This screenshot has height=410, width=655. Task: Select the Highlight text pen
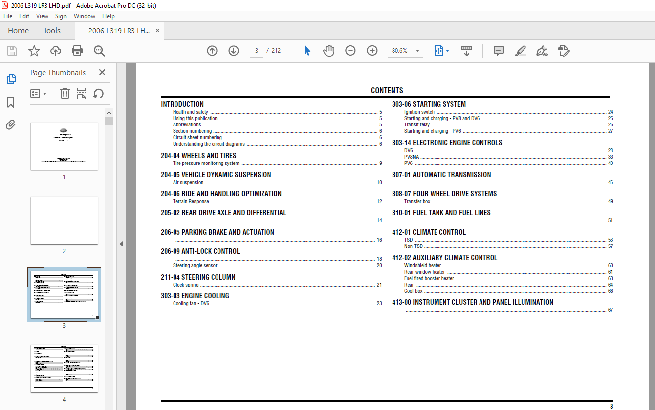tap(521, 51)
